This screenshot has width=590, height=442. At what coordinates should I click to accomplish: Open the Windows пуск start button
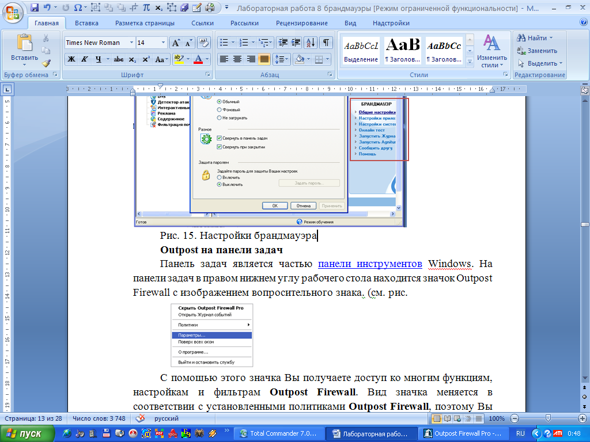28,433
